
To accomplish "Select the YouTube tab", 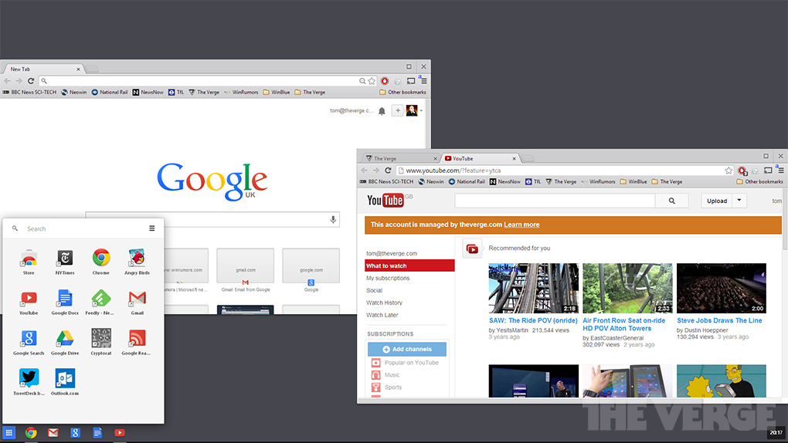I will (480, 158).
